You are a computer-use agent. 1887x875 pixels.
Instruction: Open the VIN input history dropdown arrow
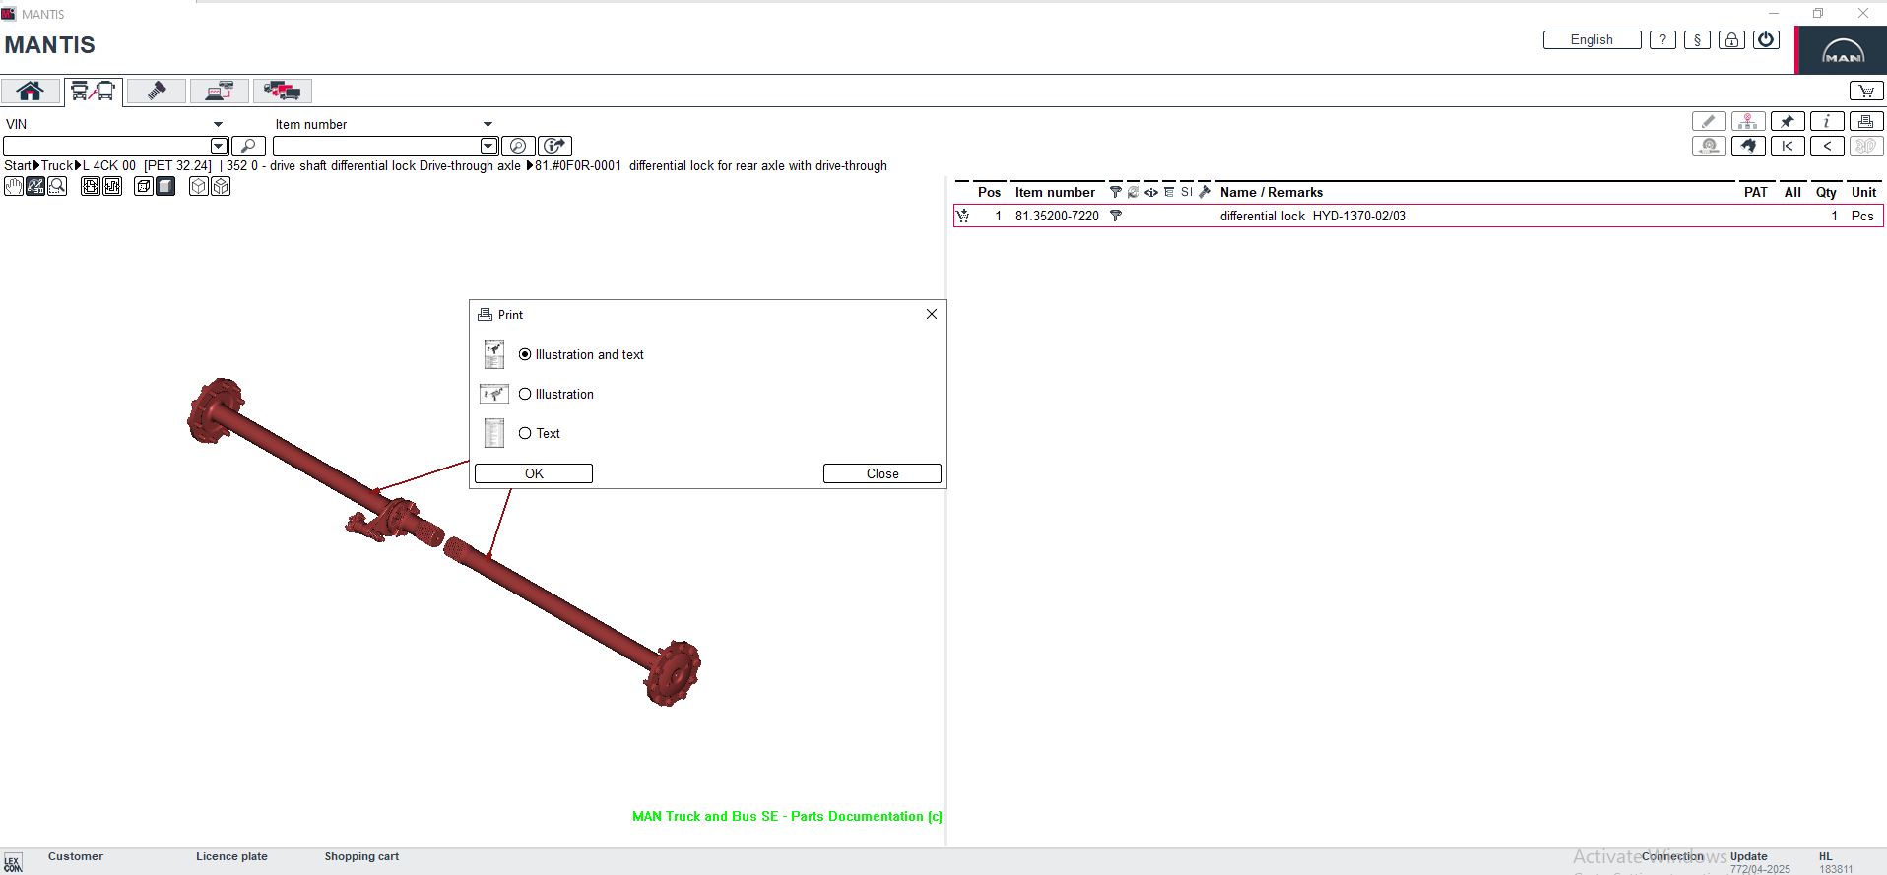pos(220,146)
